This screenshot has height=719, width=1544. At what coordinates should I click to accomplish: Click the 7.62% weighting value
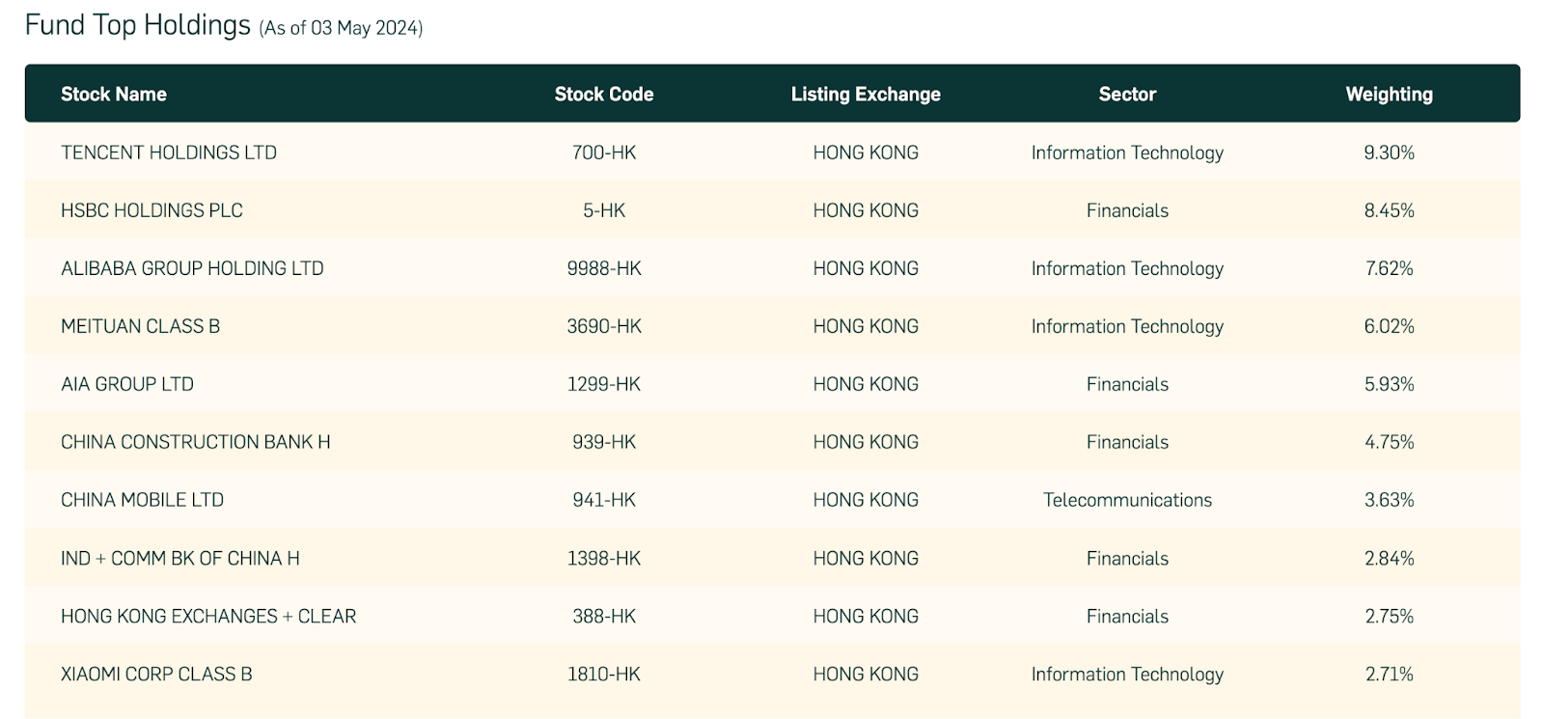pyautogui.click(x=1390, y=268)
